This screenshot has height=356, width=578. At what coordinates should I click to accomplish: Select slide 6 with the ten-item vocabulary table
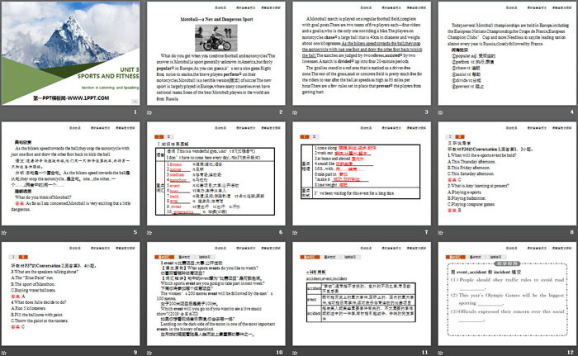(216, 173)
